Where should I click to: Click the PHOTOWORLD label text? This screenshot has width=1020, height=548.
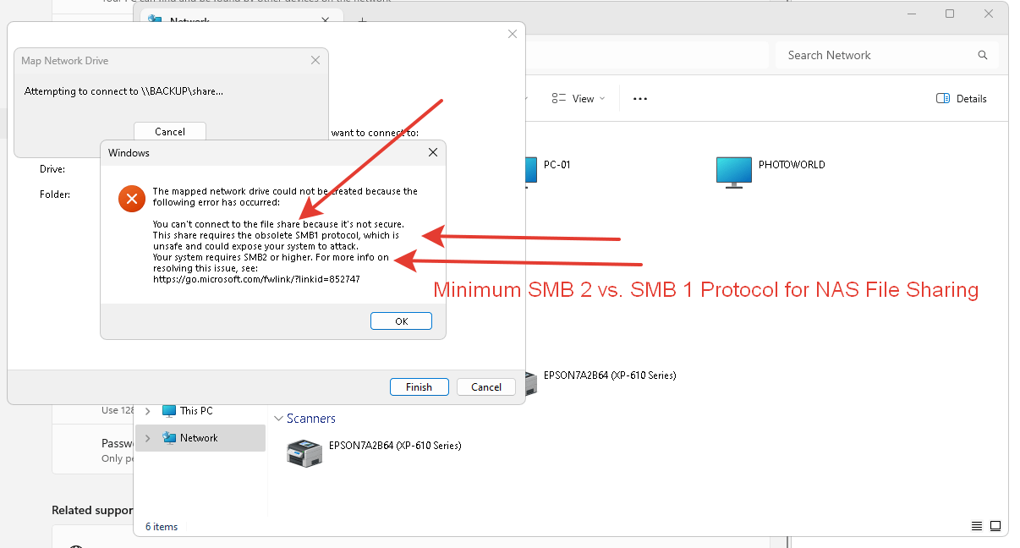pyautogui.click(x=792, y=165)
